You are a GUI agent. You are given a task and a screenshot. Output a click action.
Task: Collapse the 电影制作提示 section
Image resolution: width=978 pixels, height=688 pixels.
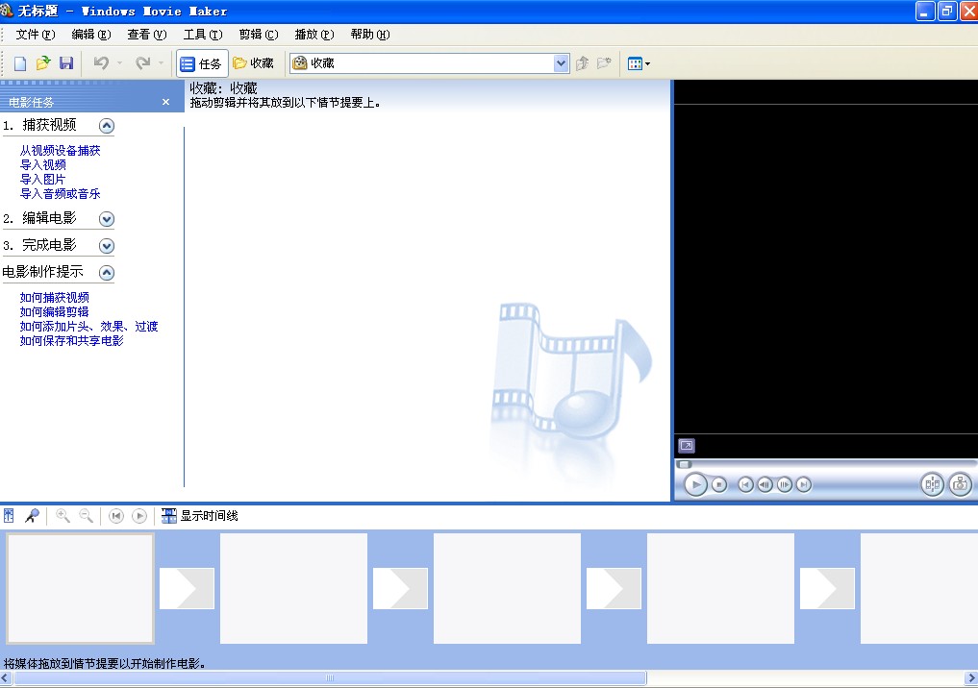[x=107, y=272]
